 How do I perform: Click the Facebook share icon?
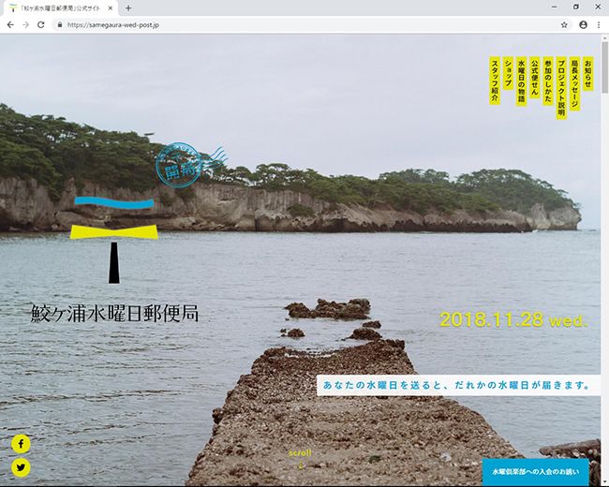[x=21, y=443]
